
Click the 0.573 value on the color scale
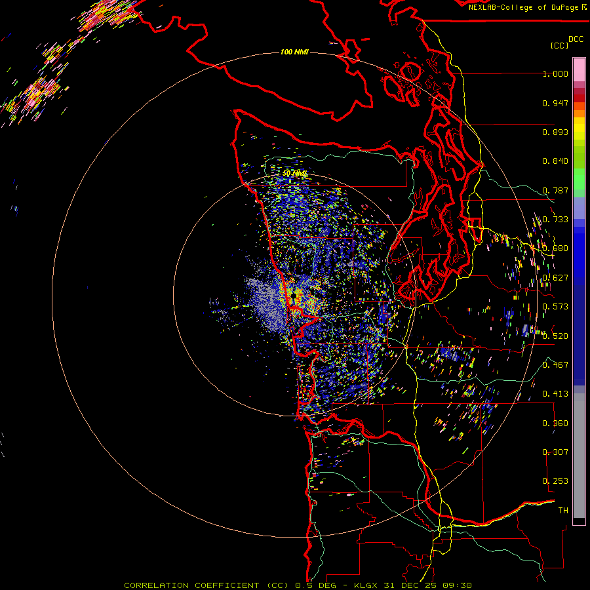[x=555, y=307]
